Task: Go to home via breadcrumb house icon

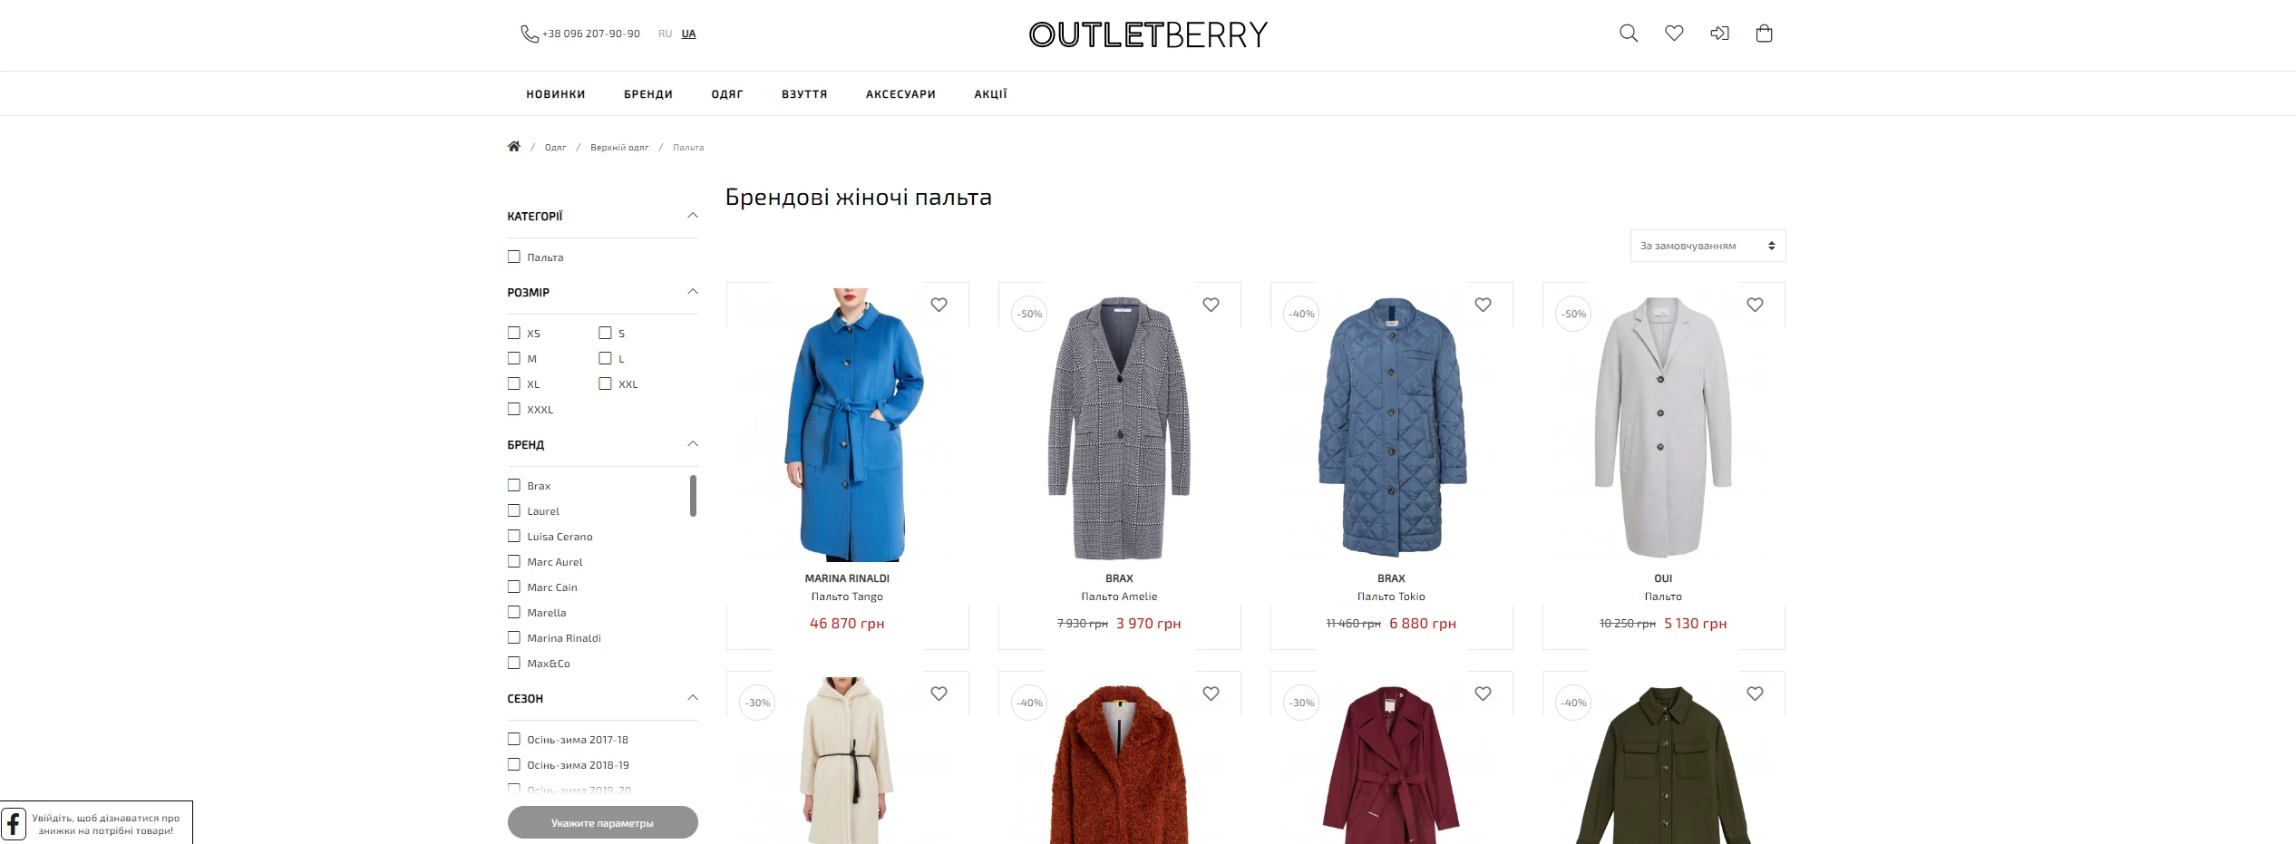Action: click(x=514, y=147)
